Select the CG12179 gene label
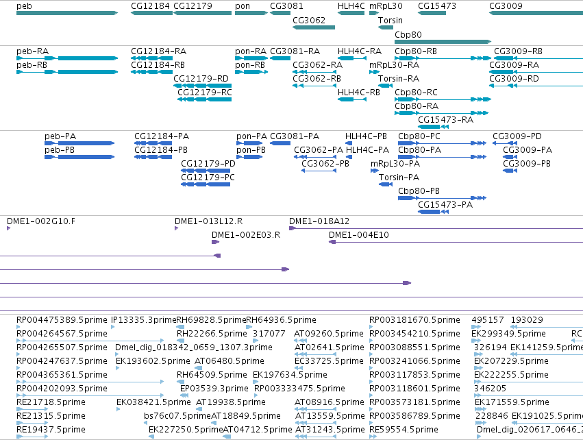This screenshot has width=583, height=440. 193,6
